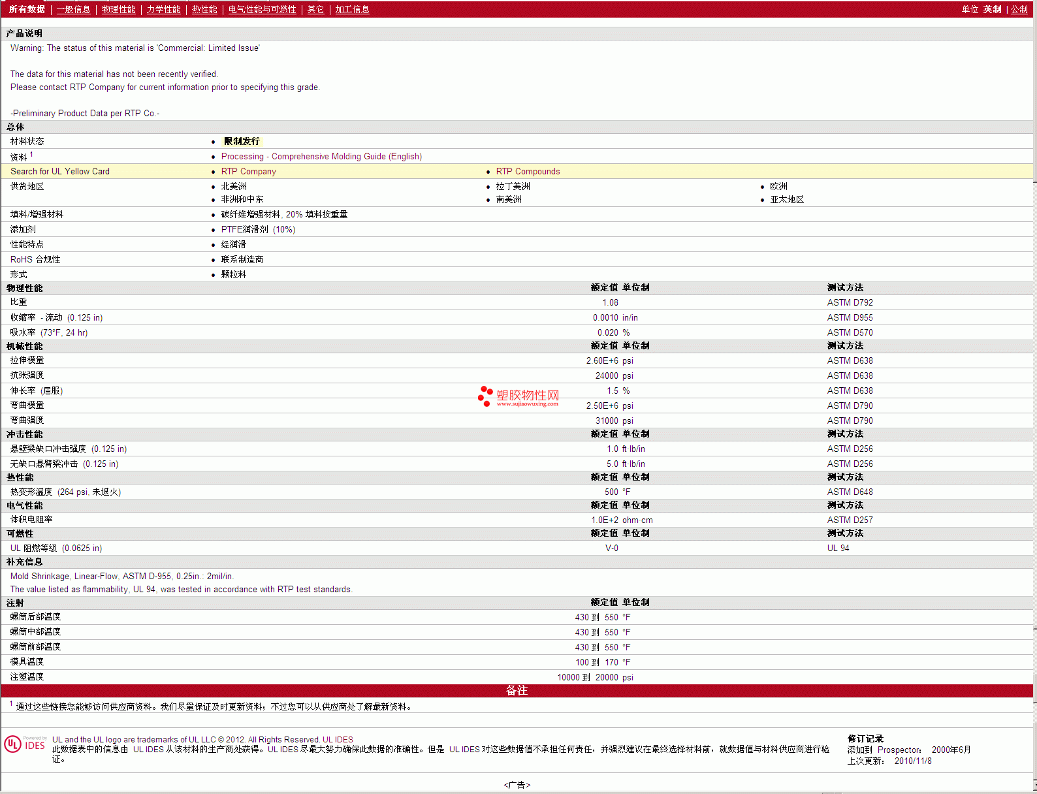
Task: Click the 欧洲 availability region
Action: 778,186
